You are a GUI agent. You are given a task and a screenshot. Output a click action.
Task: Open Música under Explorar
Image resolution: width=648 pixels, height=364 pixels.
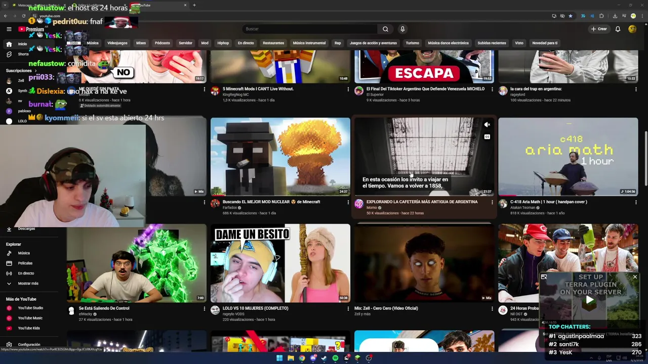(24, 253)
